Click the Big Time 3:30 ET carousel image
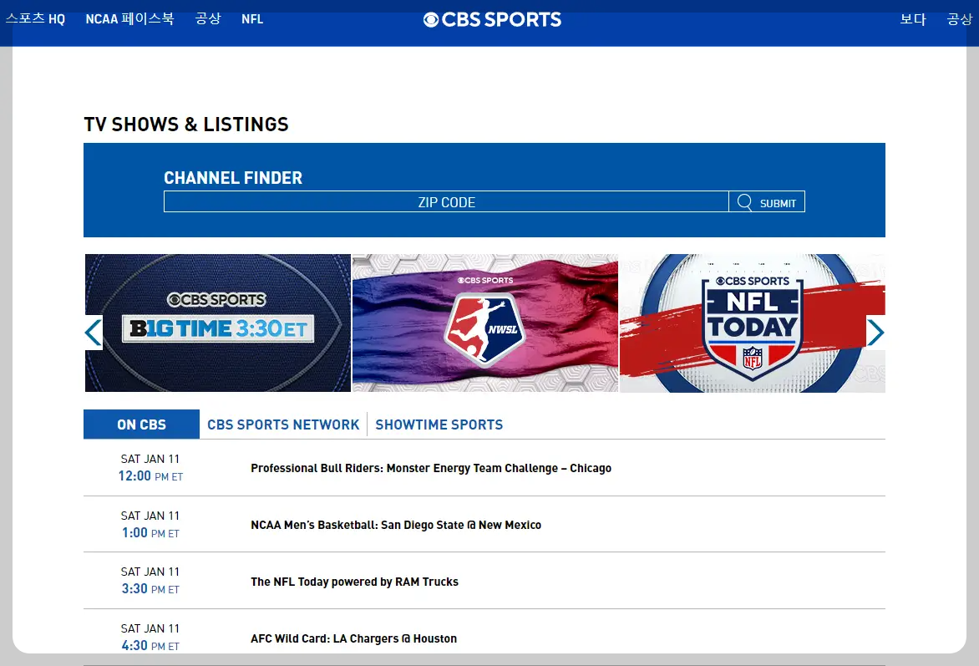This screenshot has height=666, width=979. tap(217, 323)
